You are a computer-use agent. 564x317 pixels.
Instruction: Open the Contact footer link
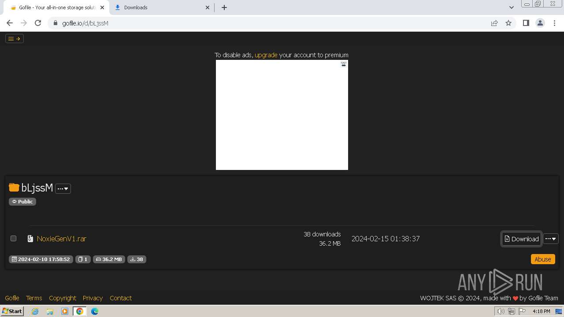pos(121,298)
